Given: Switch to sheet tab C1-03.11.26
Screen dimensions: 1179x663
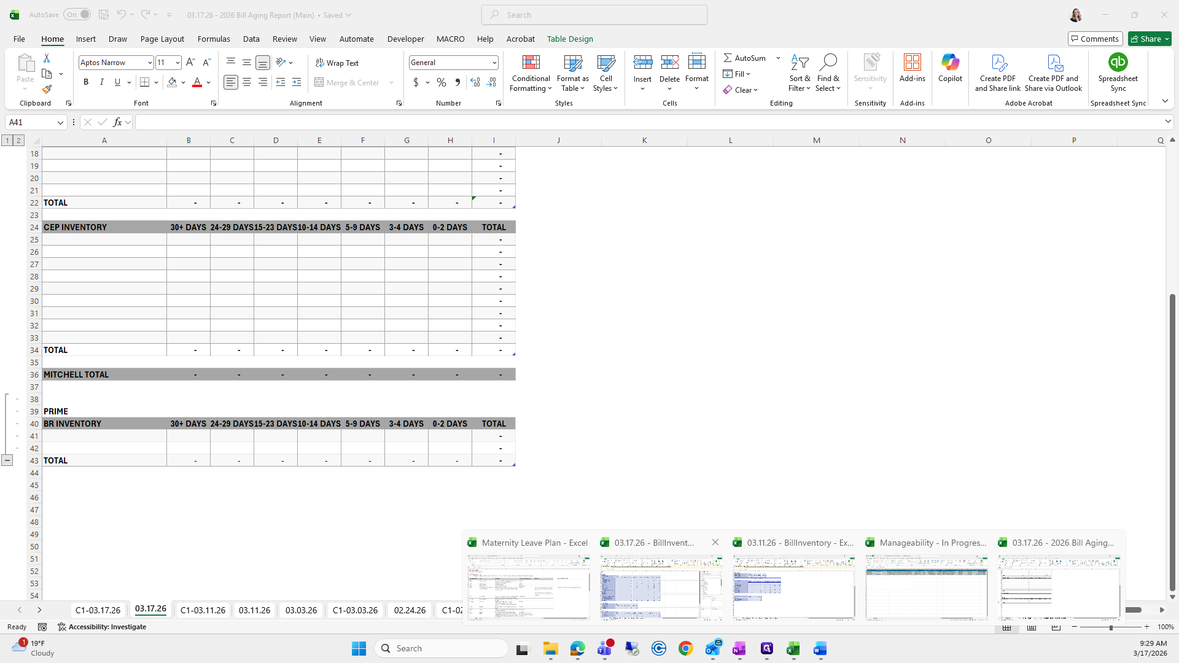Looking at the screenshot, I should point(203,610).
